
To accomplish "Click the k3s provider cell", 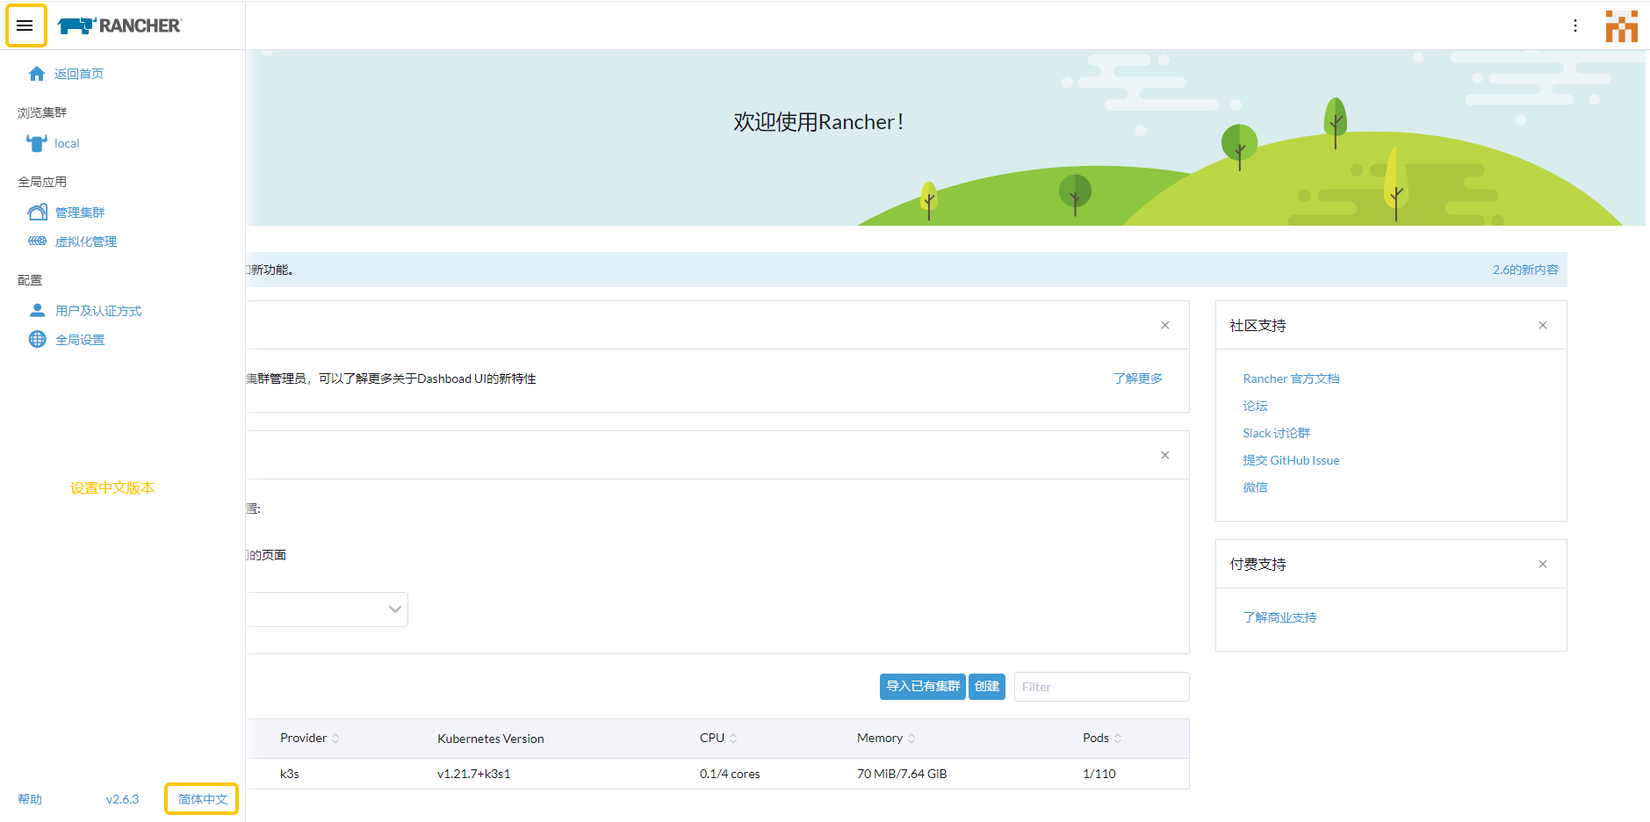I will click(290, 774).
